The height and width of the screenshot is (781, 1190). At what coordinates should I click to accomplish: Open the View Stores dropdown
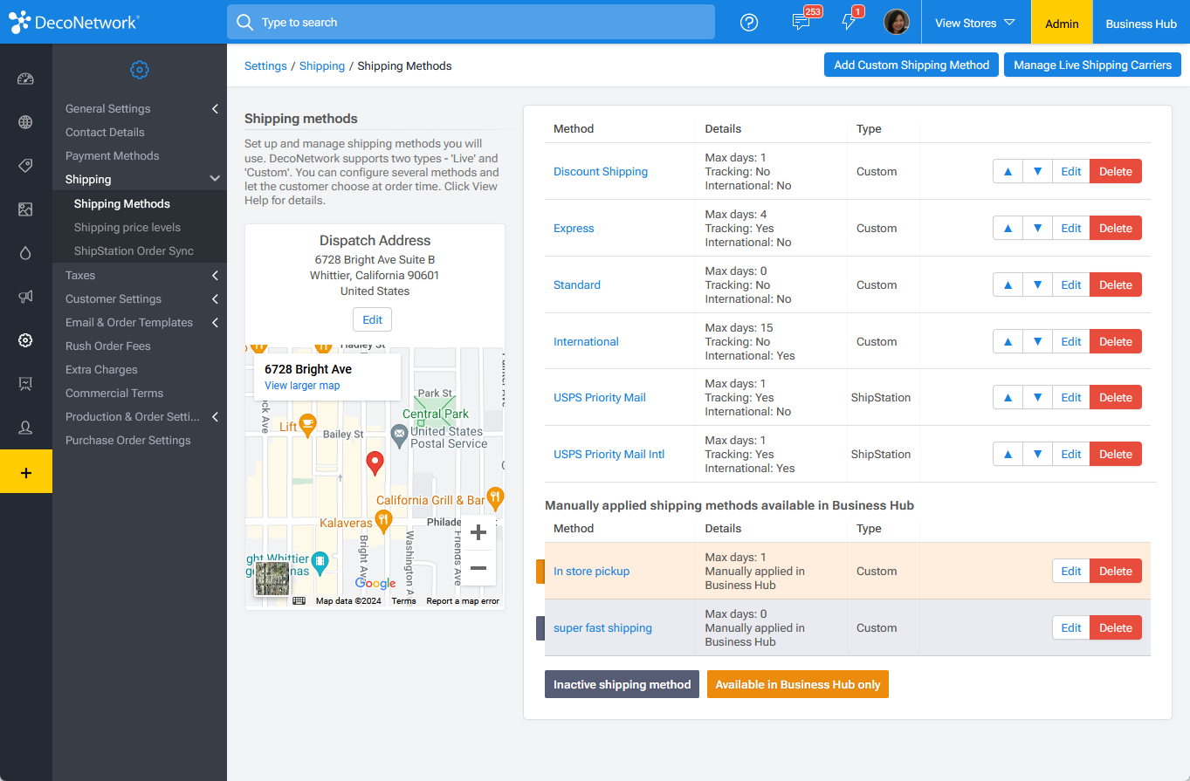tap(975, 23)
